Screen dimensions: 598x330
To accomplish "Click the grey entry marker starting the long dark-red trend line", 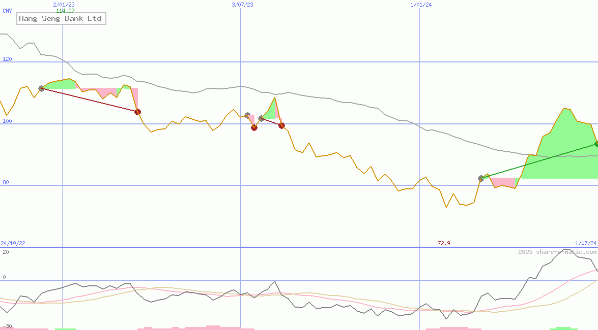I will click(x=41, y=88).
